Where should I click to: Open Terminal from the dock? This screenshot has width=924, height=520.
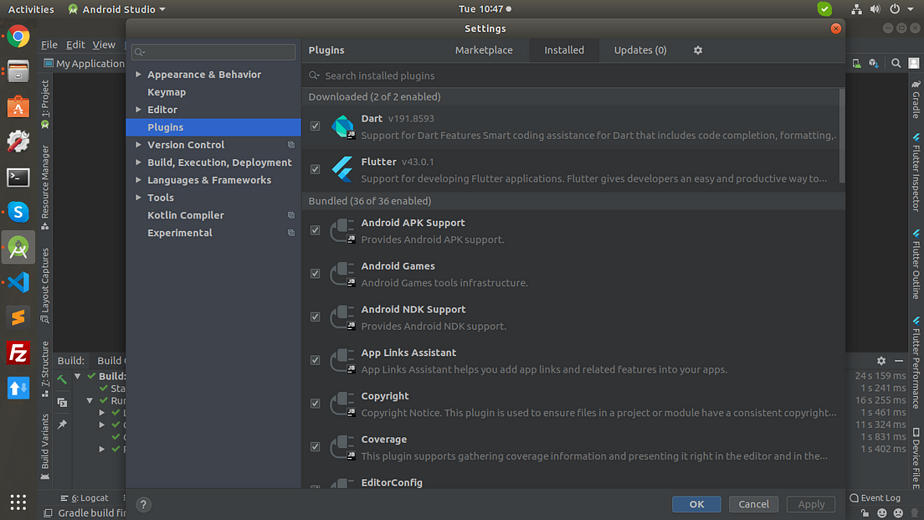[18, 177]
